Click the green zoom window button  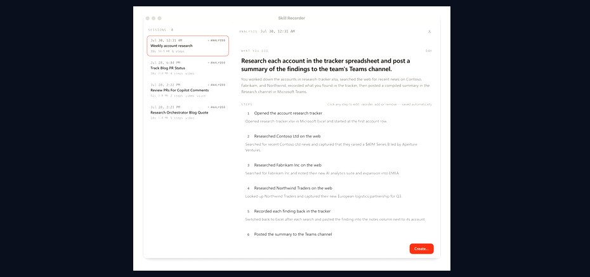159,18
